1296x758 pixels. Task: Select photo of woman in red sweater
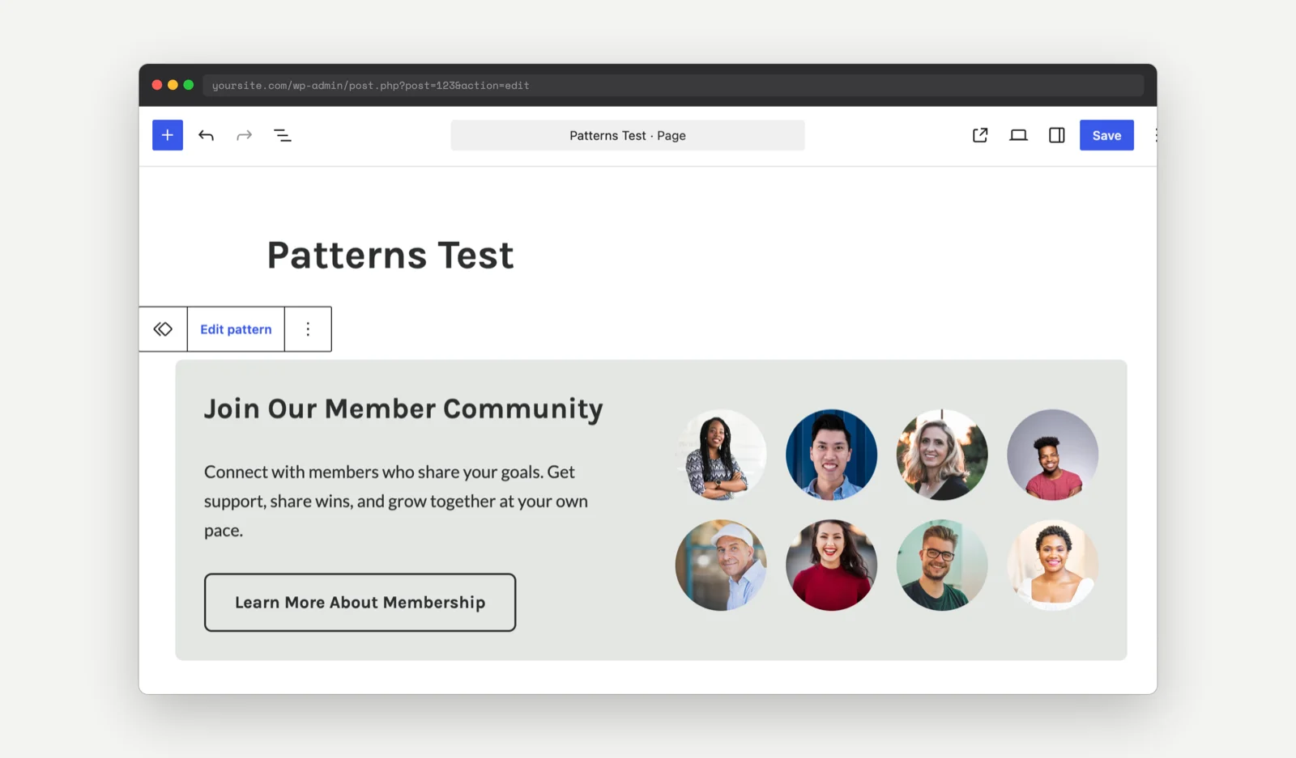(x=831, y=565)
